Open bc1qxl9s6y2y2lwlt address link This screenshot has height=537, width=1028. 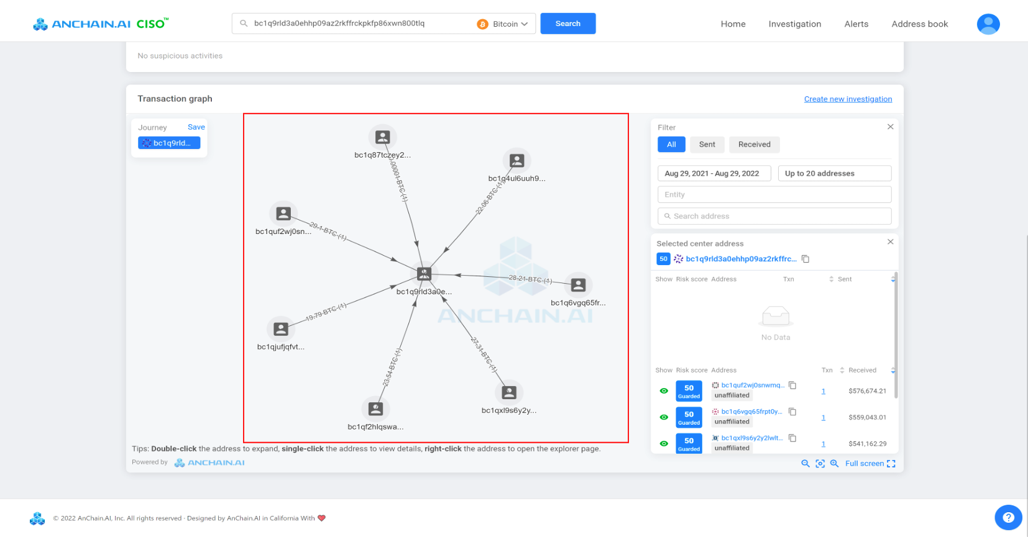pyautogui.click(x=752, y=438)
